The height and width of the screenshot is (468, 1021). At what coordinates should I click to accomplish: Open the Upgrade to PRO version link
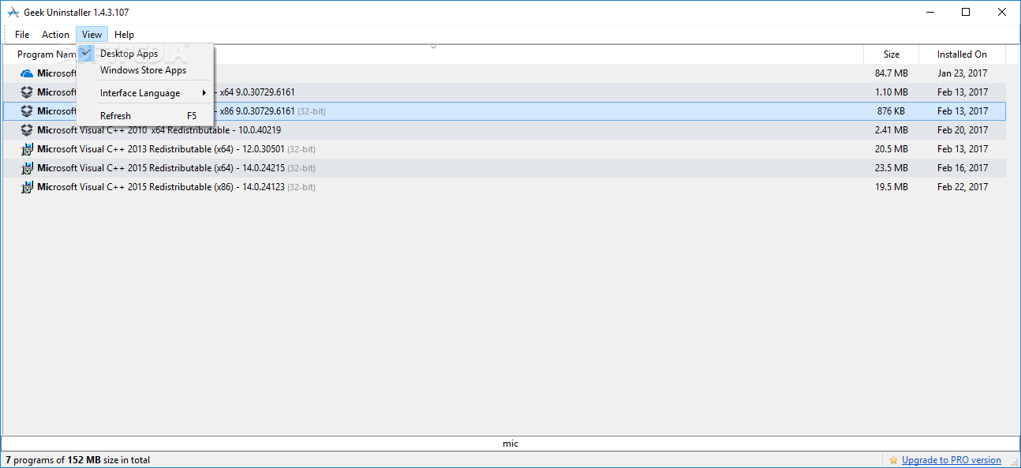(951, 460)
